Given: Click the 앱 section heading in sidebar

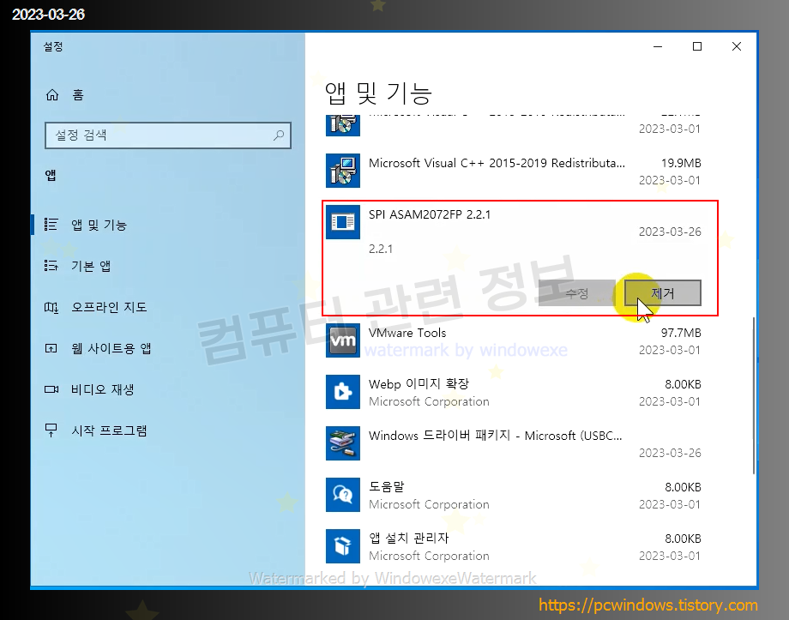Looking at the screenshot, I should 51,175.
